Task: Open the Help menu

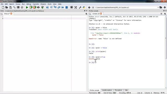Action: [60, 4]
